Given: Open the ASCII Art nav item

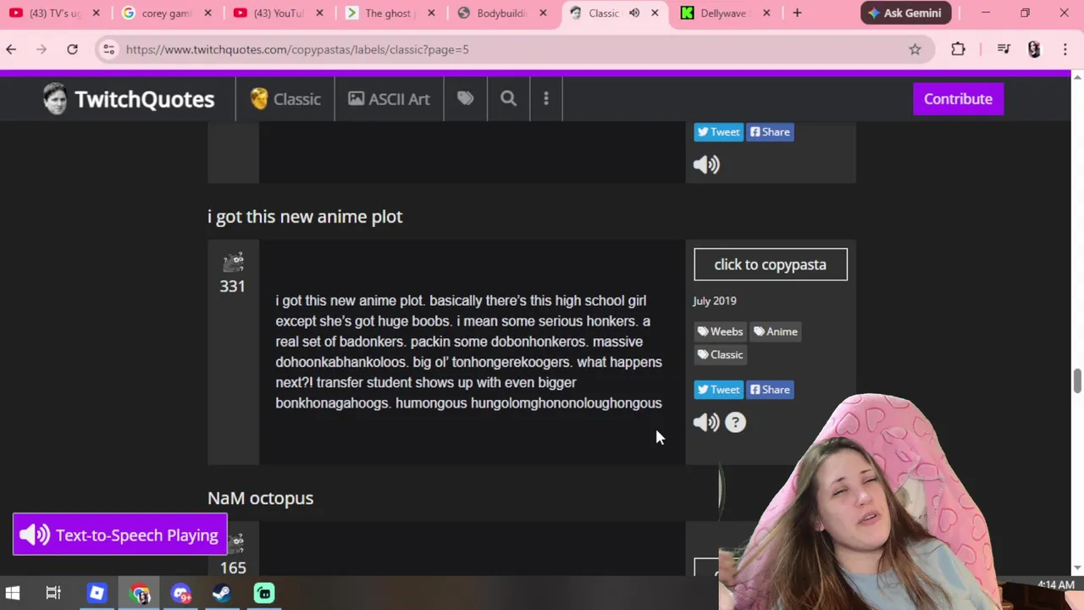Looking at the screenshot, I should 389,99.
